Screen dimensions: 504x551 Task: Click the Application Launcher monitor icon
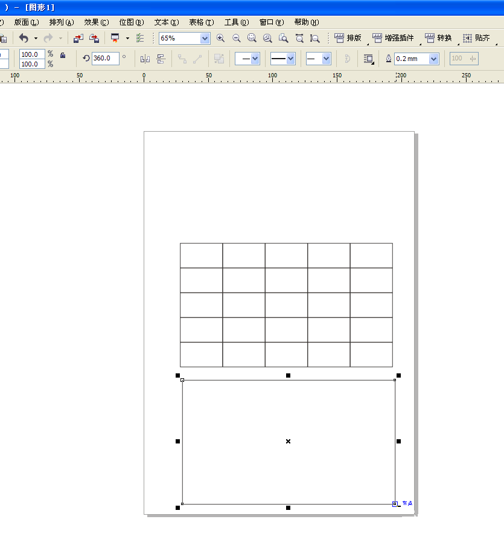[x=113, y=38]
